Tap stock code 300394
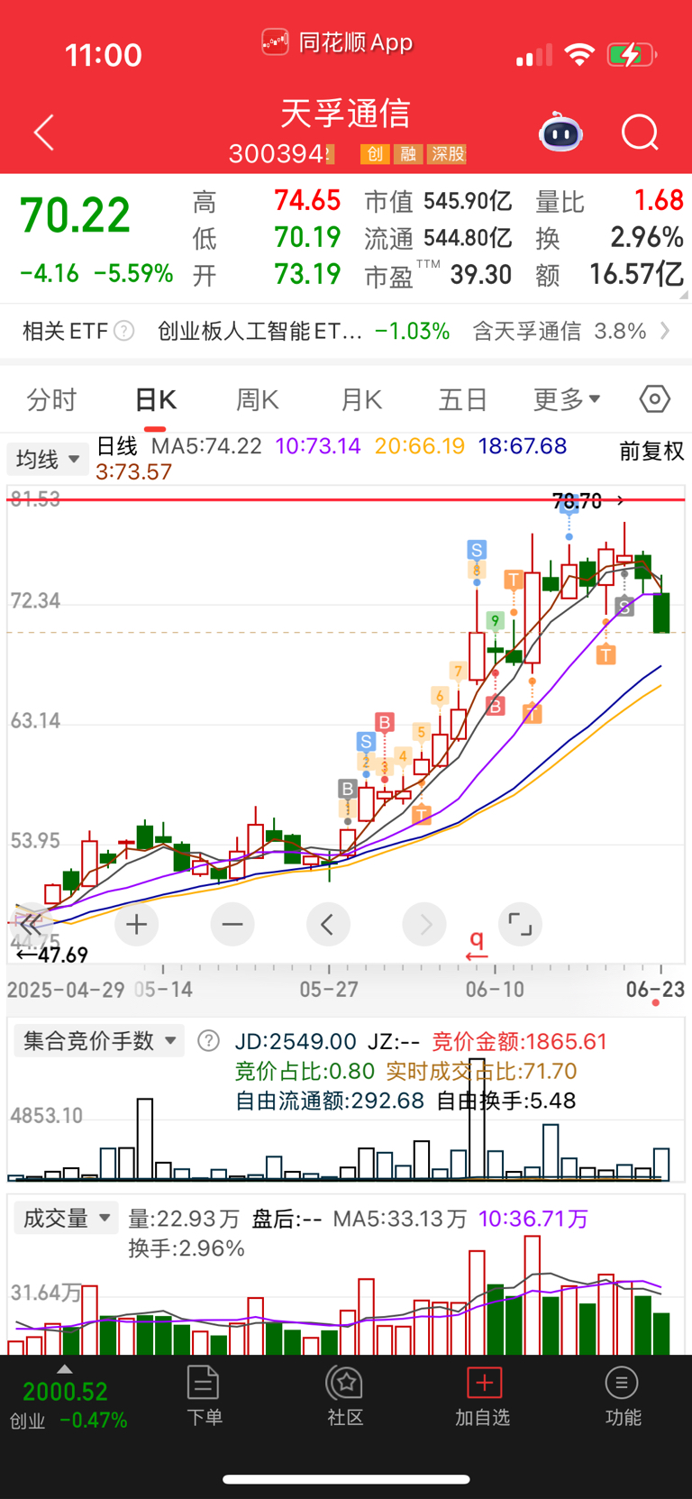 (x=277, y=154)
